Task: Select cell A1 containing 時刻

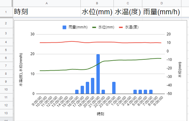Action: click(x=47, y=12)
